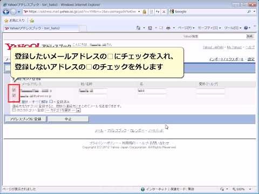Open the Favorites (お気に入り) star button
Image resolution: width=259 pixels, height=194 pixels.
tap(15, 20)
